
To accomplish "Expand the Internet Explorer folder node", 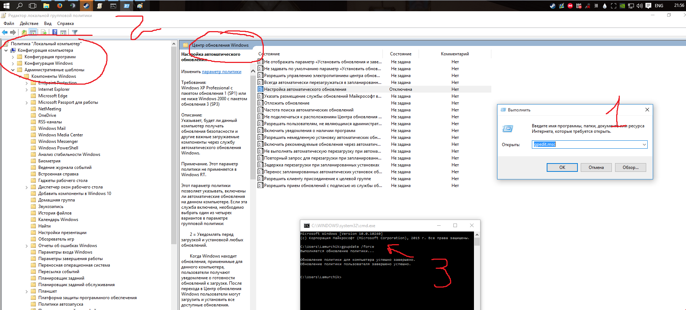I will [27, 90].
